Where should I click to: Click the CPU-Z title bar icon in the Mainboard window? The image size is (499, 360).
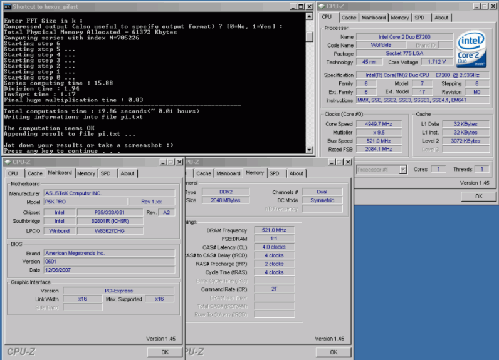8,162
